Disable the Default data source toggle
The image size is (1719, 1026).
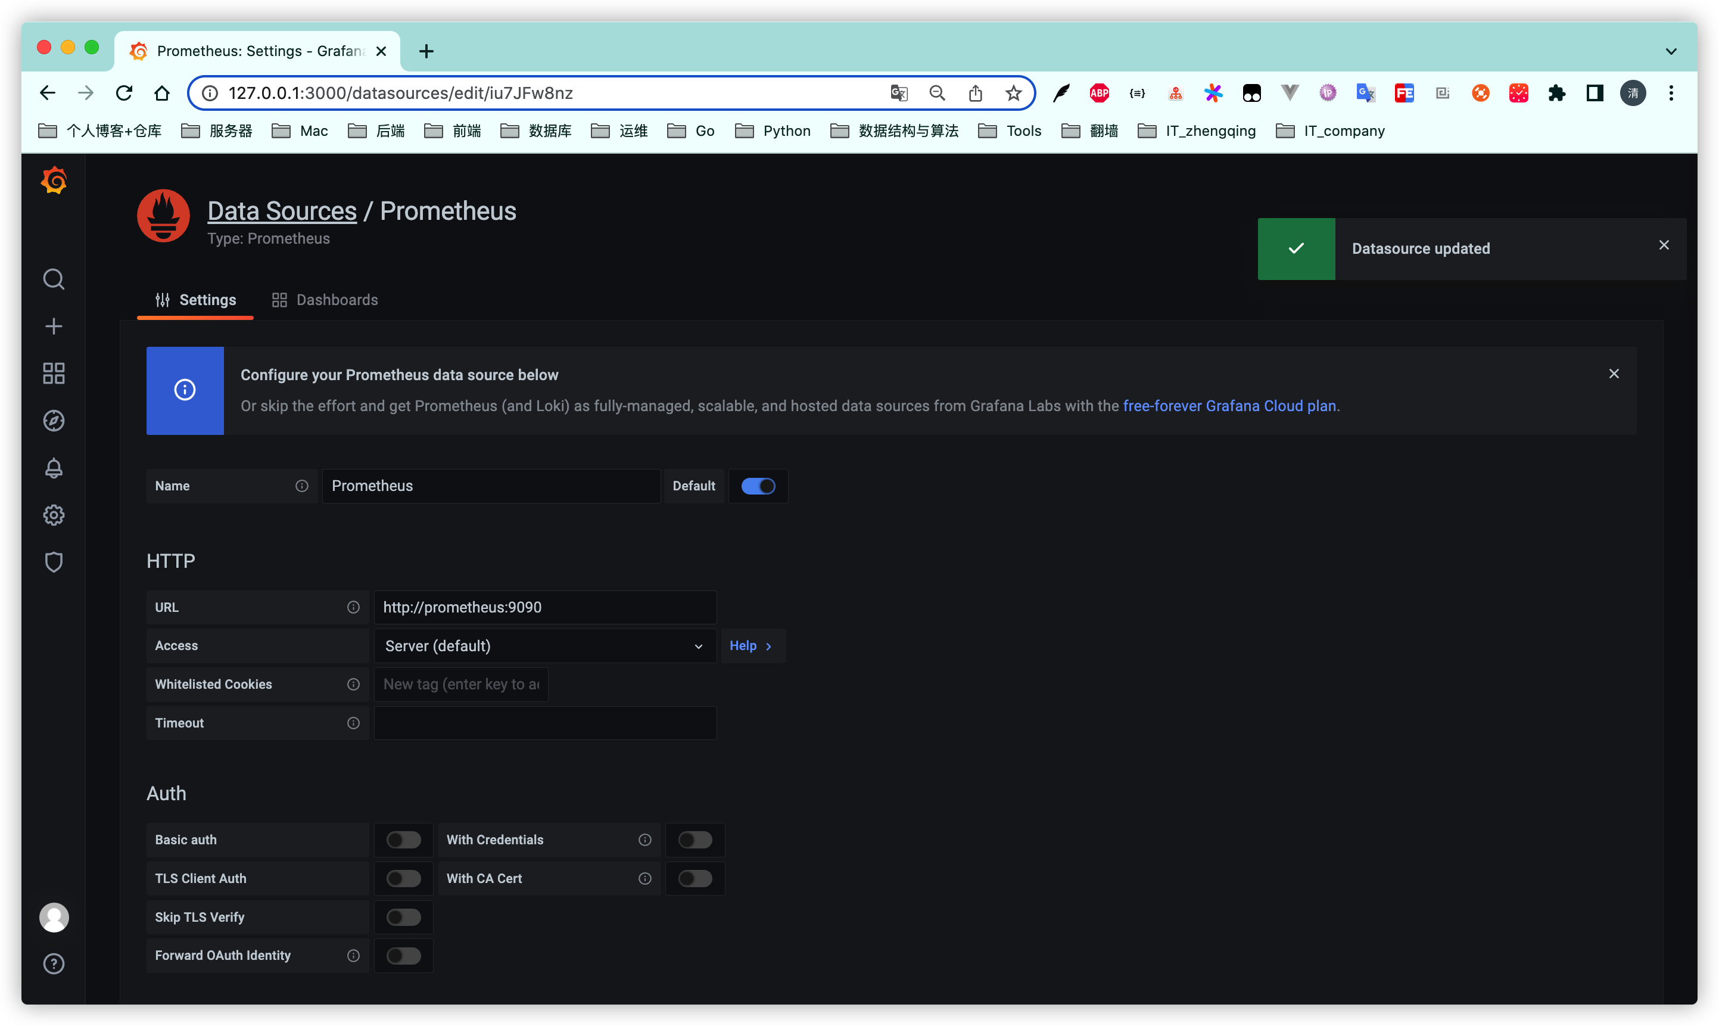click(758, 486)
